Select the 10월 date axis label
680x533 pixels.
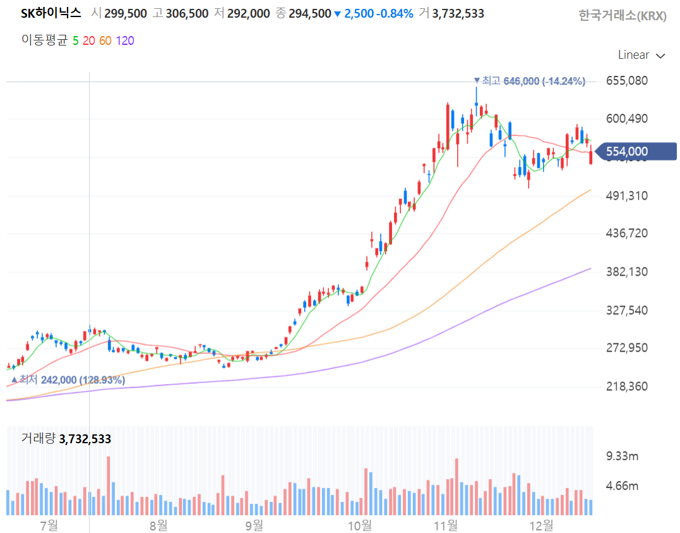click(360, 525)
